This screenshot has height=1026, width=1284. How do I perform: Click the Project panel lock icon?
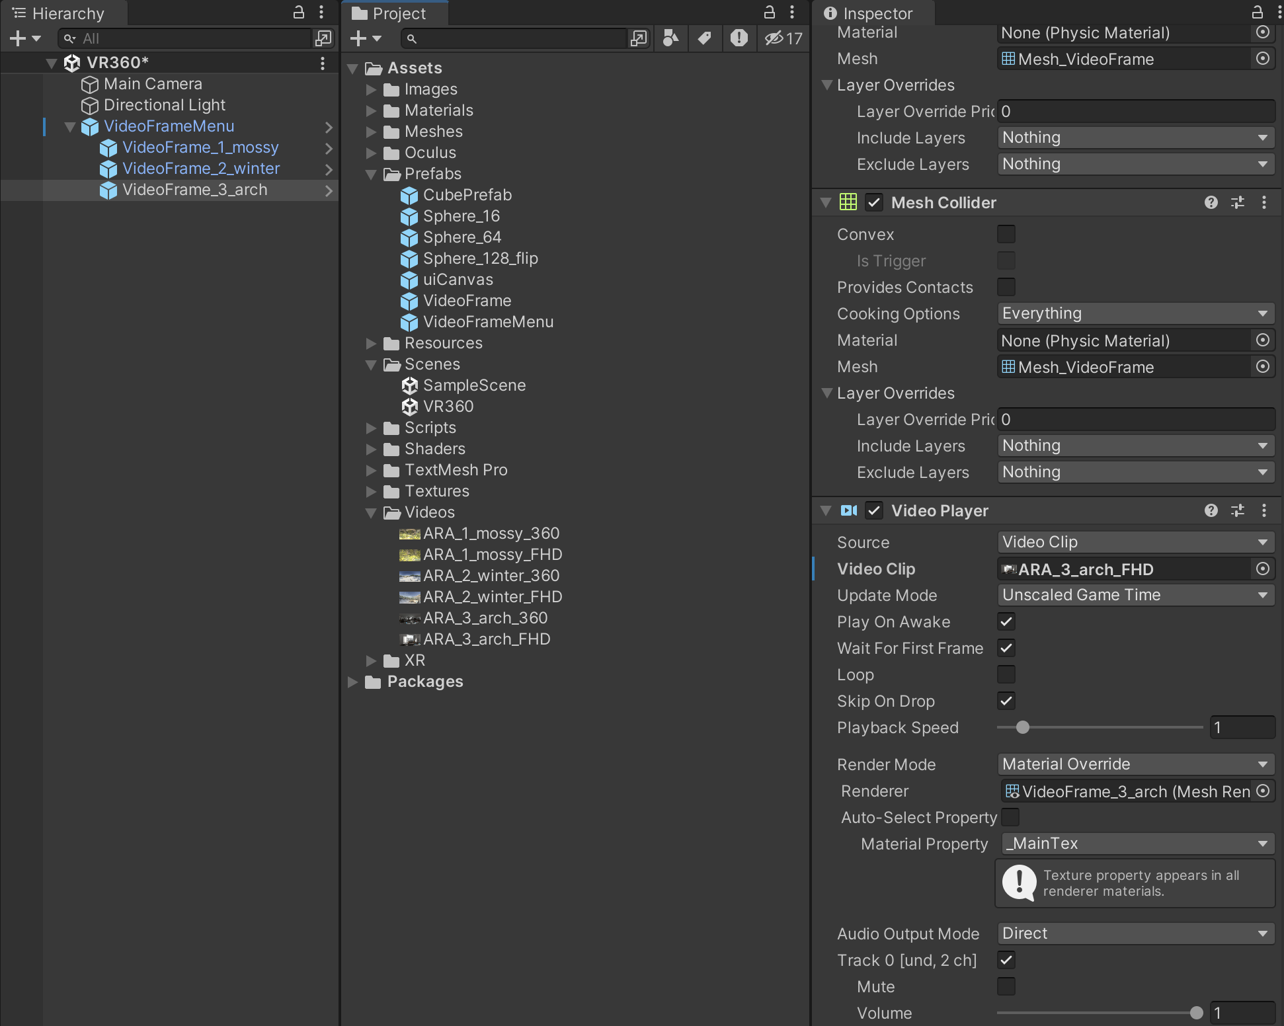770,12
